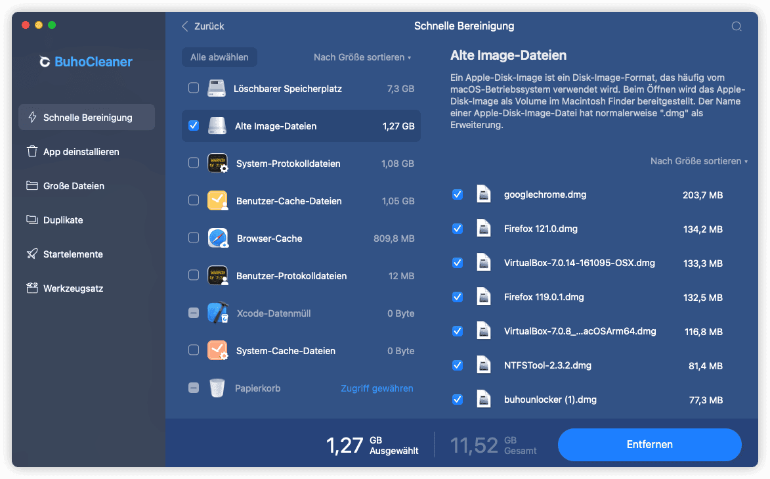Click the BuhoCleaner logo icon

coord(45,62)
